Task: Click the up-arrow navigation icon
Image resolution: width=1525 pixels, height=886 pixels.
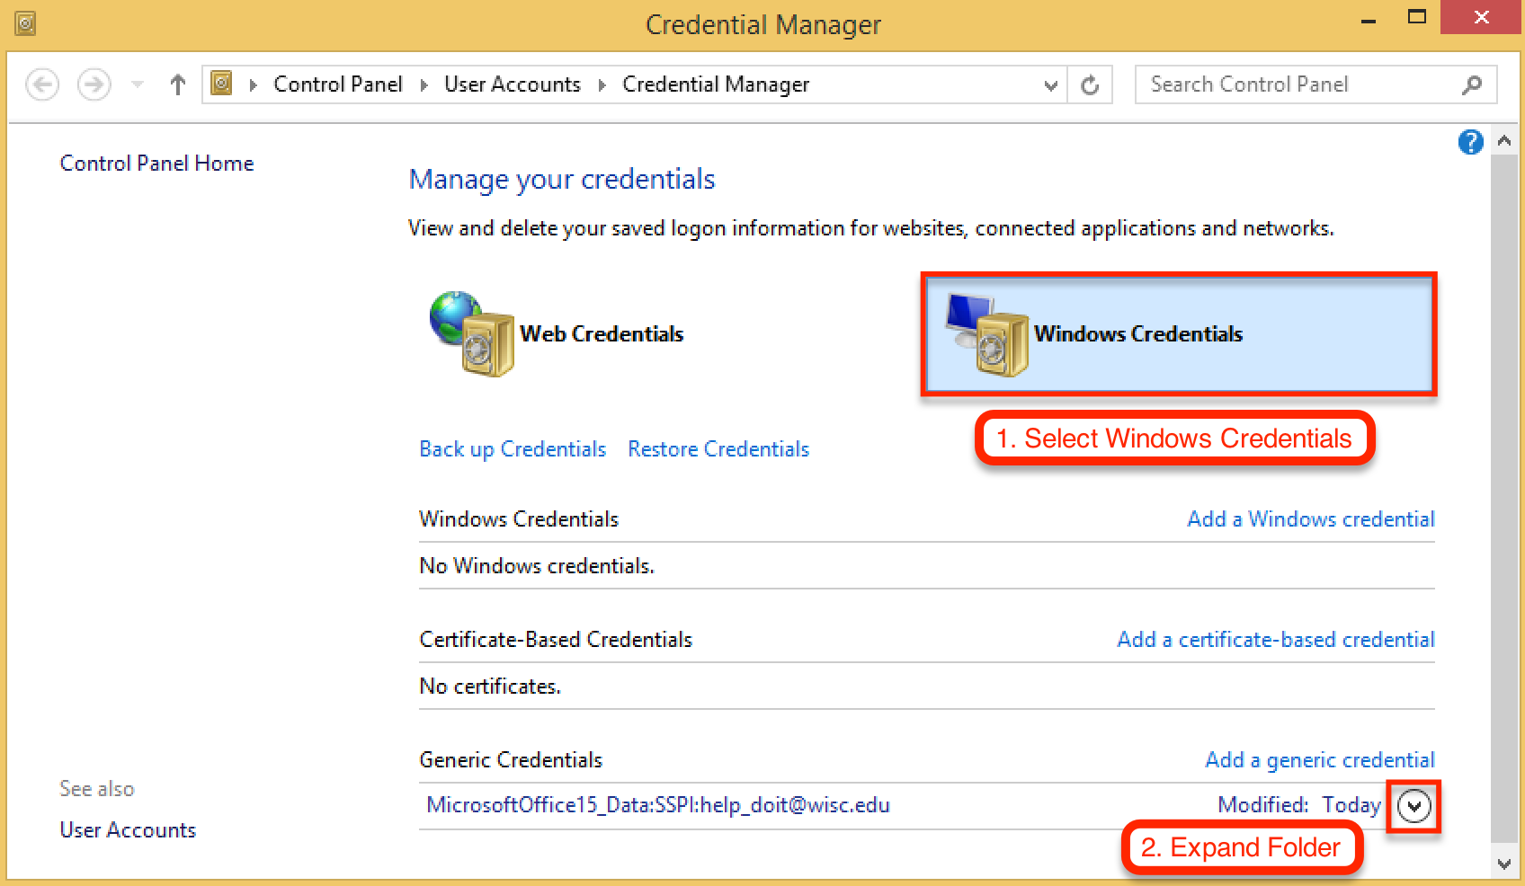Action: click(x=177, y=84)
